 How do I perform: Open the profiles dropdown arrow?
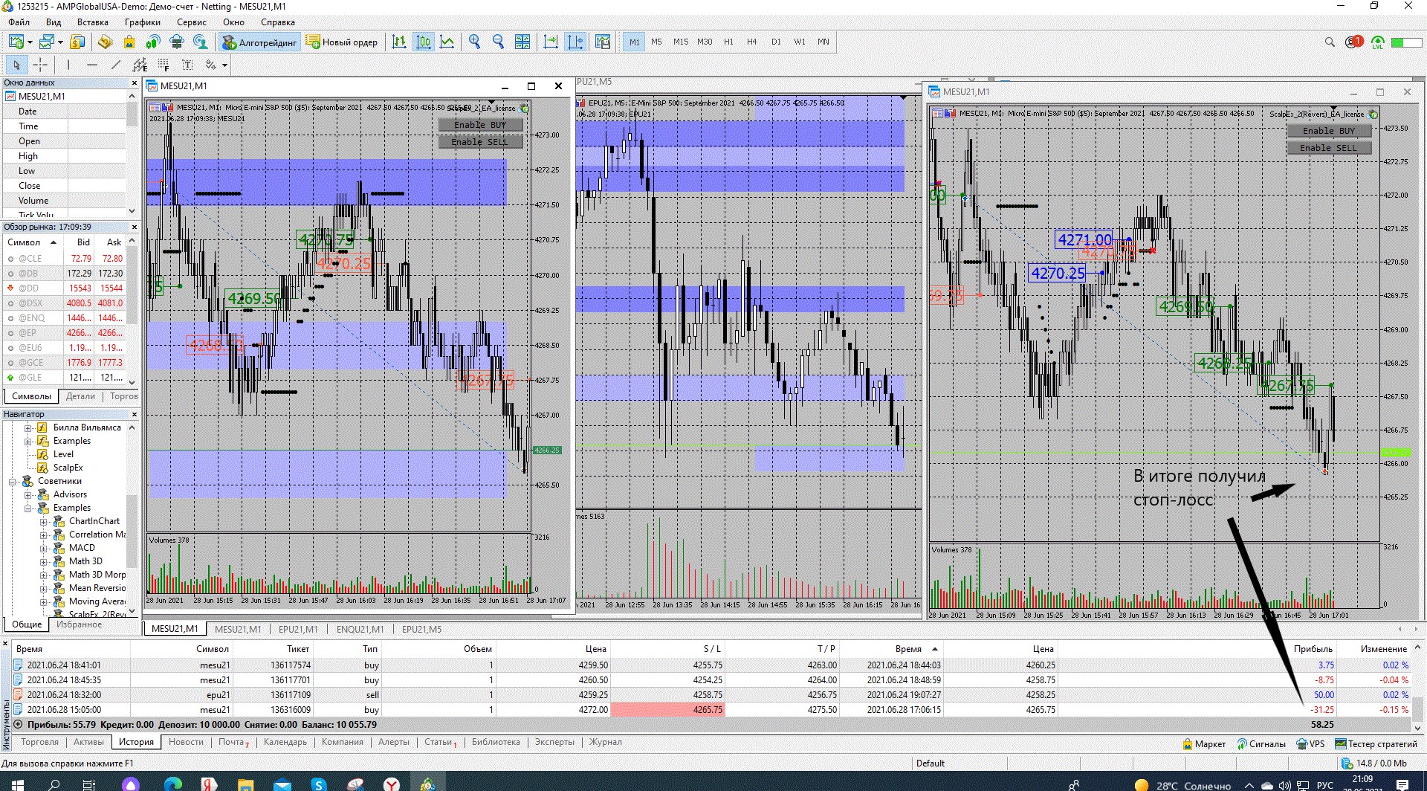coord(60,42)
